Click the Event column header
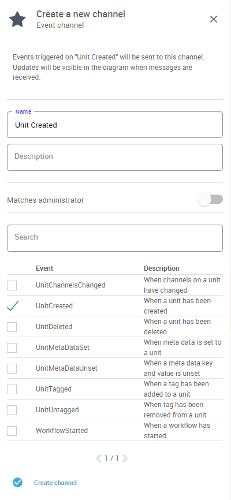231x500 pixels. point(44,268)
